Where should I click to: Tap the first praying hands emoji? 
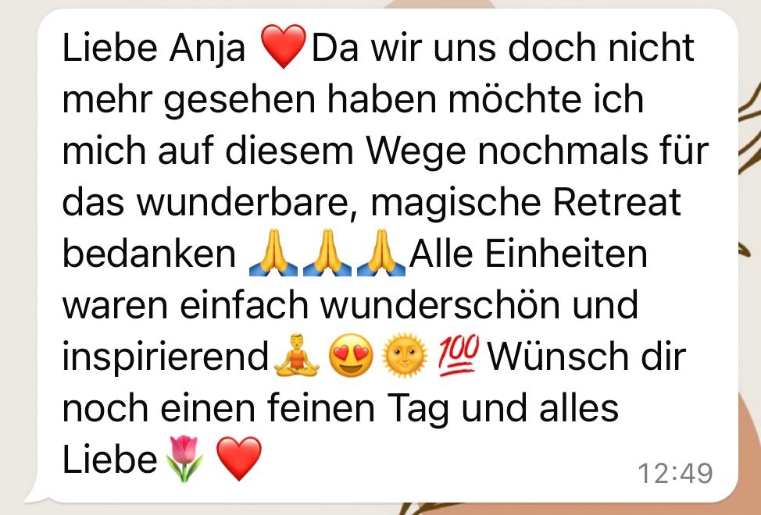(273, 252)
